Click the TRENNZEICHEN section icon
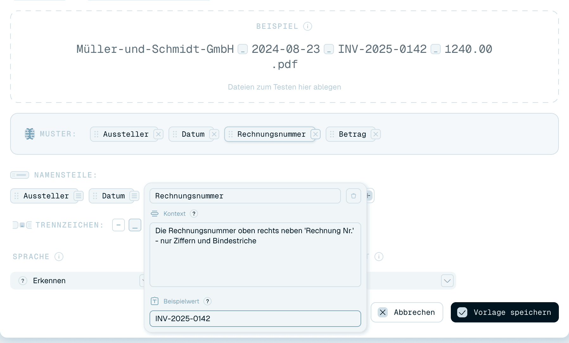Screen dimensions: 569x343 (x=22, y=225)
